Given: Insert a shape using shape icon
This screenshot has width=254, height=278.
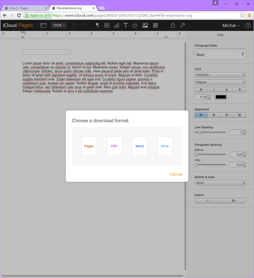Looking at the screenshot, I should coord(135,25).
